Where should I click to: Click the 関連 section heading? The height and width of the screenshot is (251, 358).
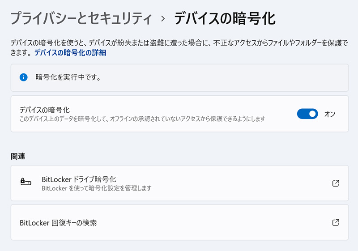coord(18,157)
